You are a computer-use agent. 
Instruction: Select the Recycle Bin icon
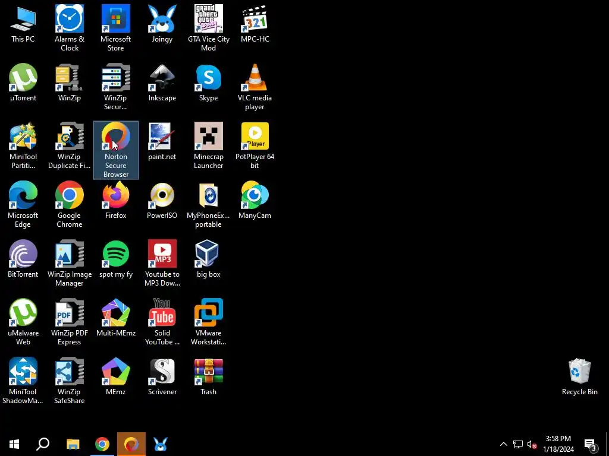[579, 376]
